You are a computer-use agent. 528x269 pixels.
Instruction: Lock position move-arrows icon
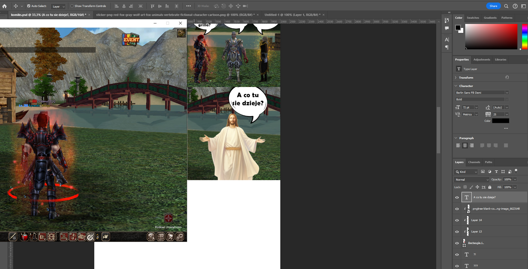[477, 187]
